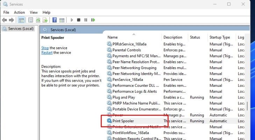Sort by the Startup Type column header
The image size is (255, 140).
222,37
